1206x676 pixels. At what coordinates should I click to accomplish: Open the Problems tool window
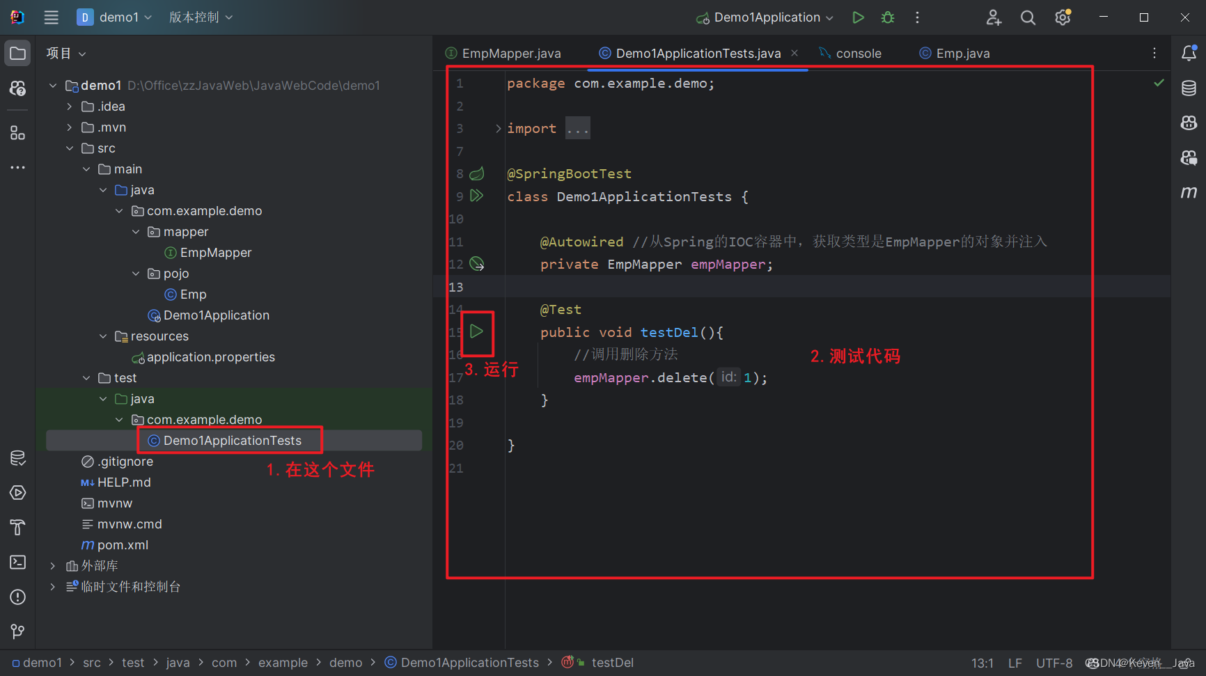[x=17, y=597]
